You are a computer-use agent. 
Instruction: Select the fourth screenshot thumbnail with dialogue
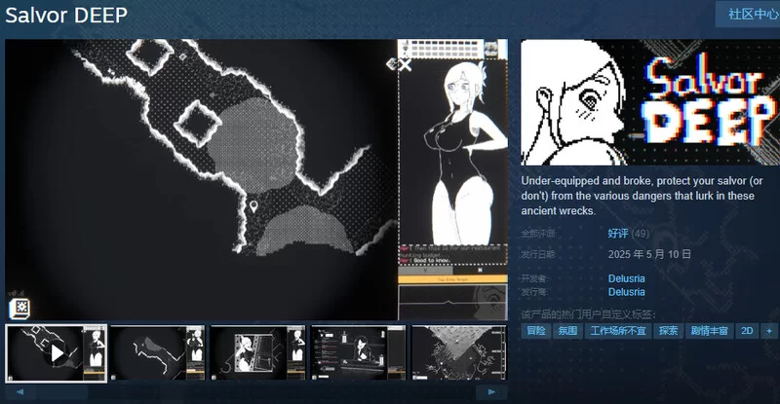358,353
